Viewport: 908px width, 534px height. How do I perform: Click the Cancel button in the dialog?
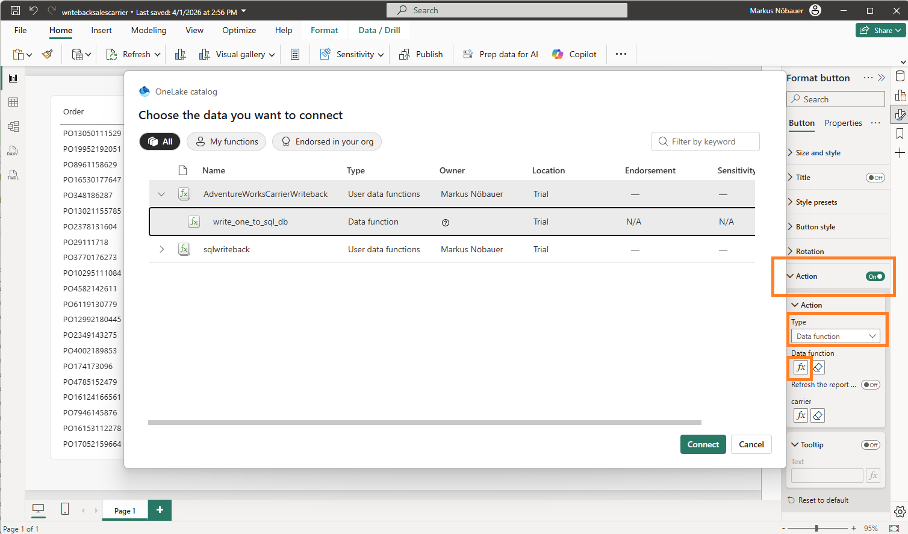click(751, 444)
